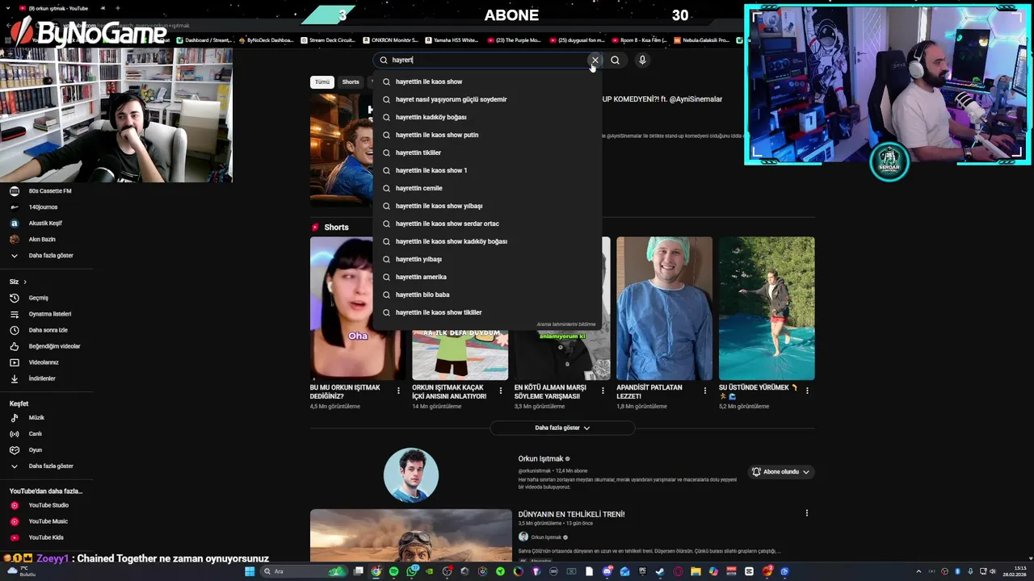Open YouTube Music from sidebar

click(x=47, y=521)
